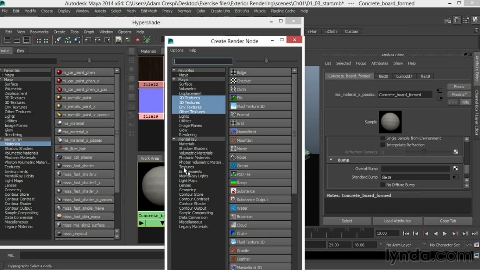The height and width of the screenshot is (270, 480).
Task: Toggle Interpolate Refraction checkbox
Action: (x=383, y=145)
